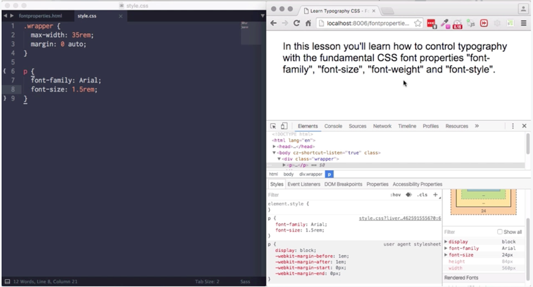This screenshot has width=533, height=287.
Task: Click the computed styles Filter field
Action: pyautogui.click(x=469, y=232)
